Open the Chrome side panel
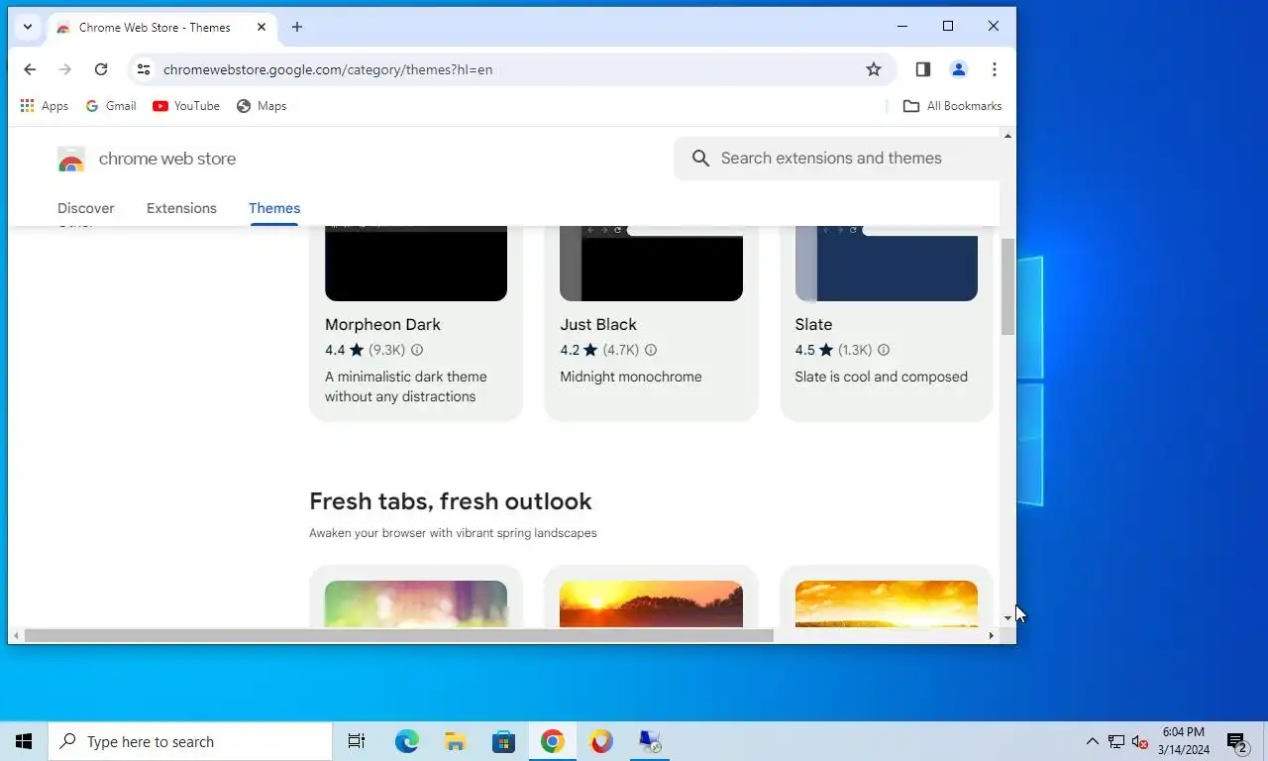This screenshot has height=761, width=1268. [923, 69]
